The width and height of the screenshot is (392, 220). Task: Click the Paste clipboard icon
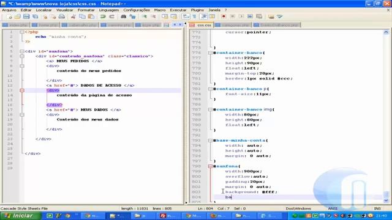(91, 16)
